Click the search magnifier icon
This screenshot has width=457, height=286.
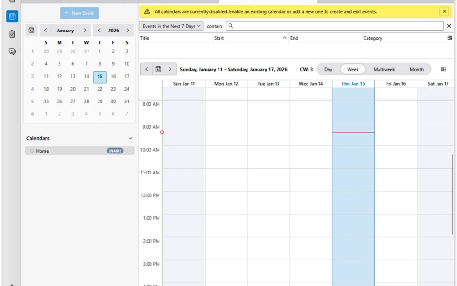(x=231, y=26)
